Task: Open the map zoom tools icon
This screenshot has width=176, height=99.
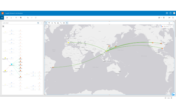Action: [x=55, y=23]
